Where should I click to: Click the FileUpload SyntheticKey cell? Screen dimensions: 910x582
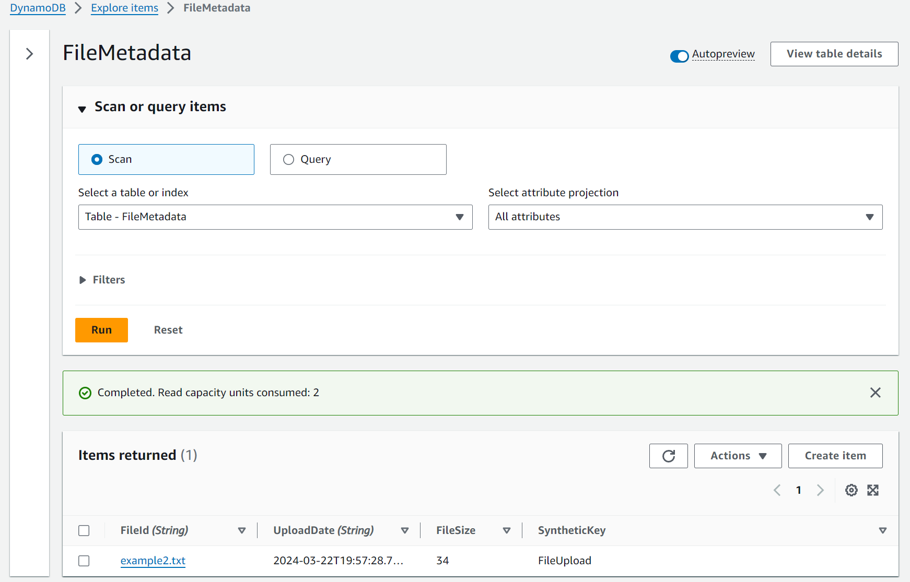point(565,561)
